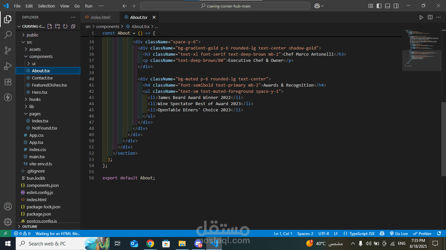Screen dimensions: 446x250
Task: Toggle the secondary side bar layout button
Action: [396, 6]
